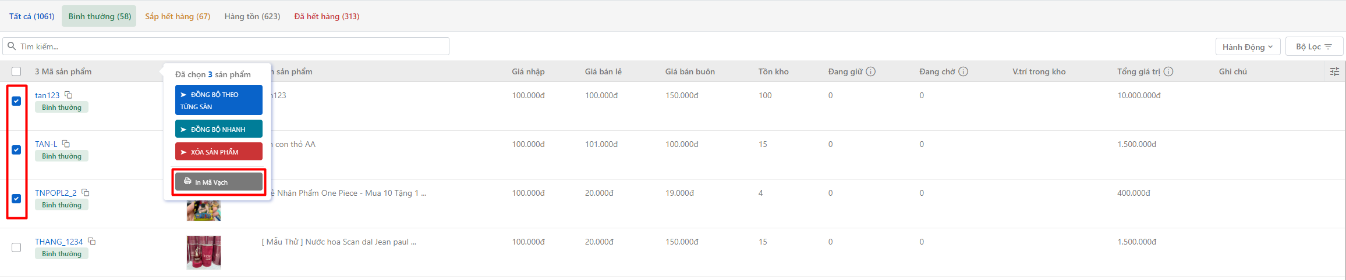The height and width of the screenshot is (280, 1346).
Task: Click the info icon beside Tổng giá trị
Action: [1168, 71]
